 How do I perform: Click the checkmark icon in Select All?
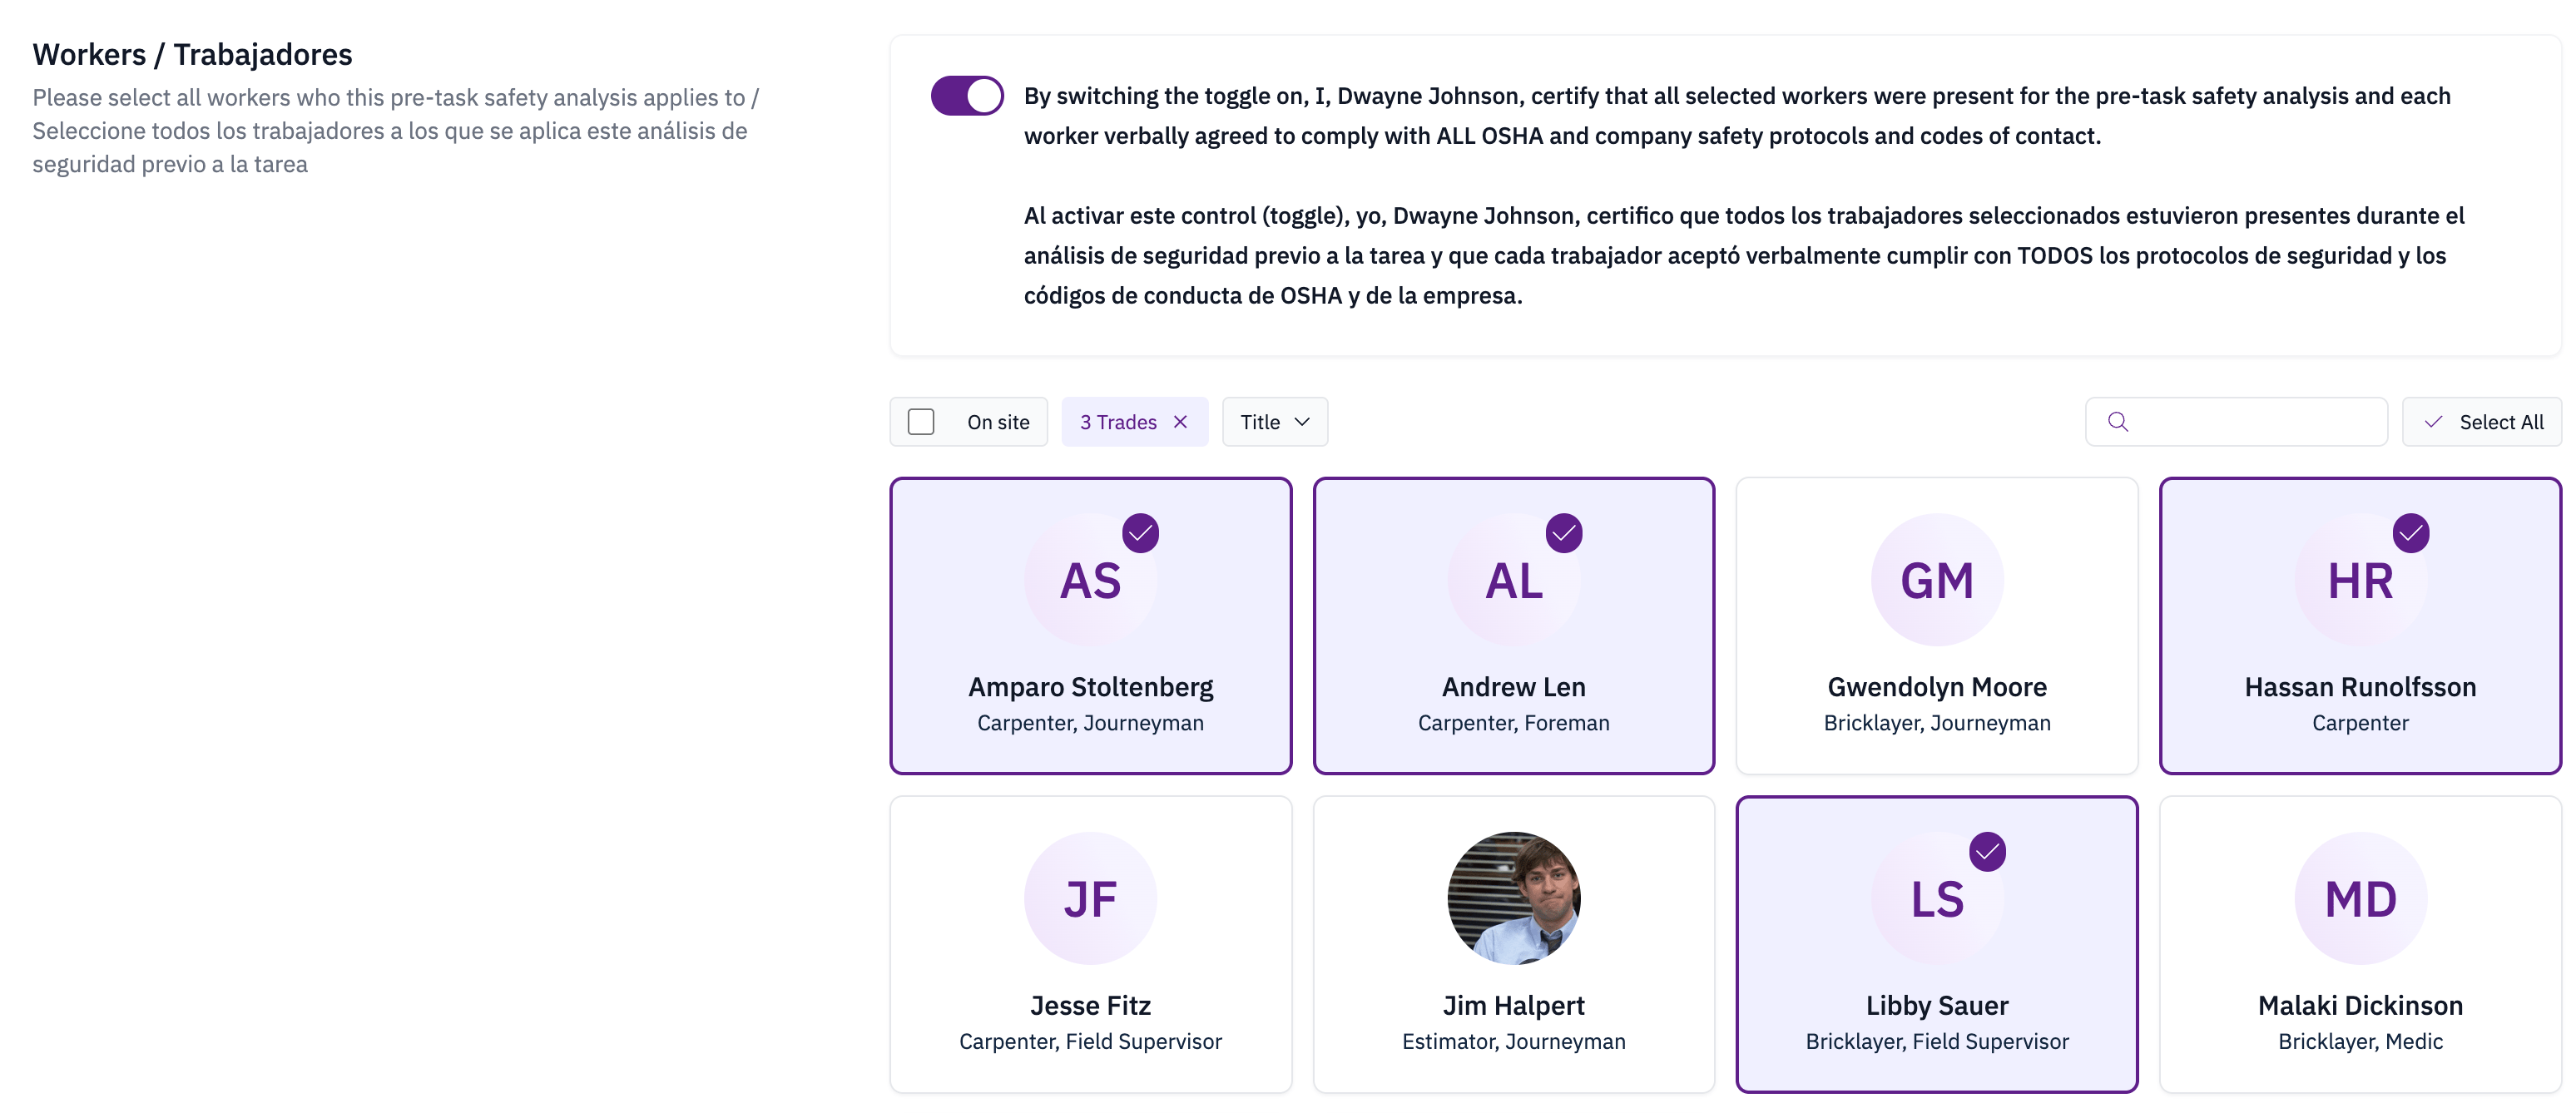coord(2433,422)
